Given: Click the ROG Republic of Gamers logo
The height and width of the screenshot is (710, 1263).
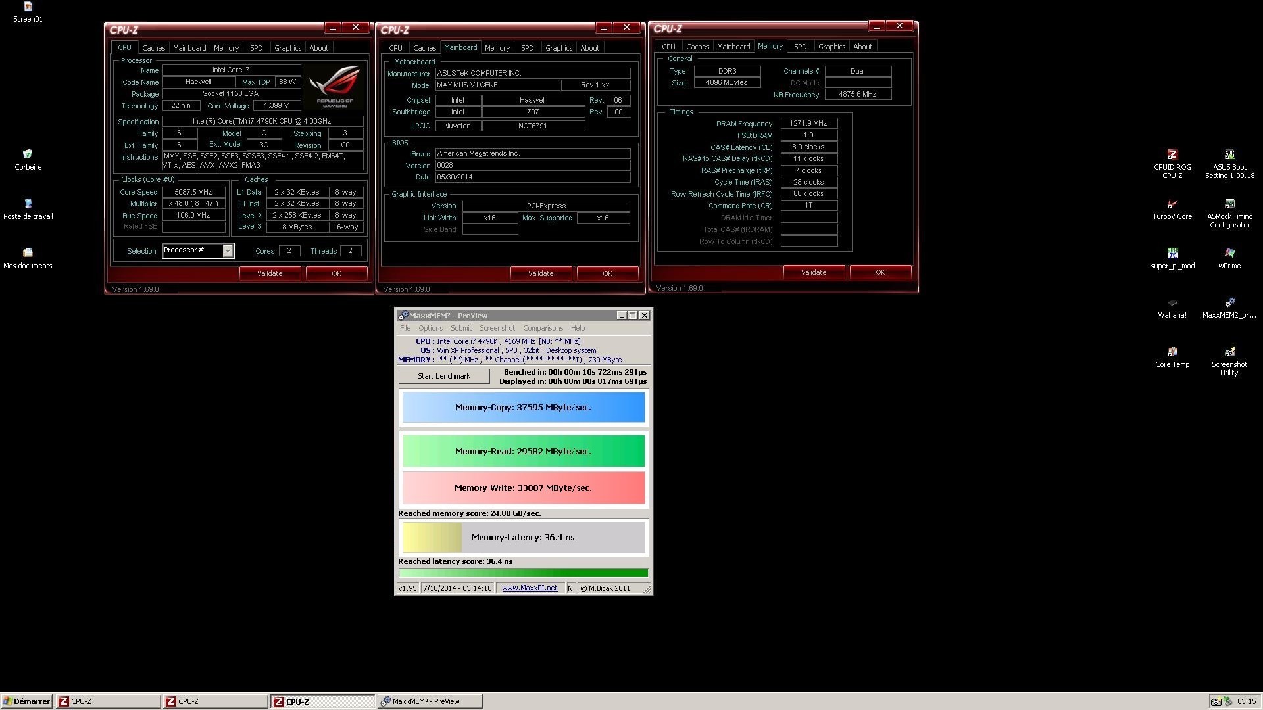Looking at the screenshot, I should pyautogui.click(x=335, y=87).
